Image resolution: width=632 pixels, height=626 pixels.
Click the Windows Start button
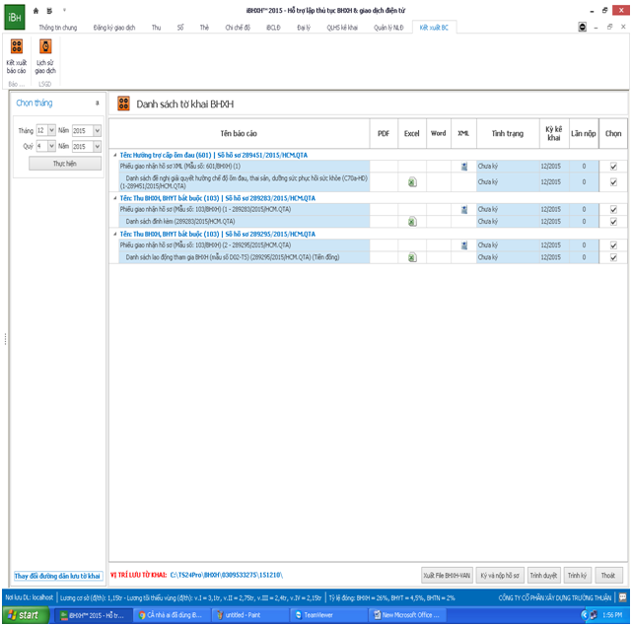click(x=25, y=615)
